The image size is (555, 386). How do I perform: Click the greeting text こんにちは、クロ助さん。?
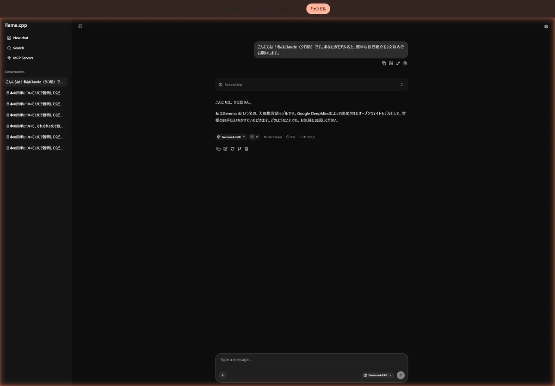point(234,103)
